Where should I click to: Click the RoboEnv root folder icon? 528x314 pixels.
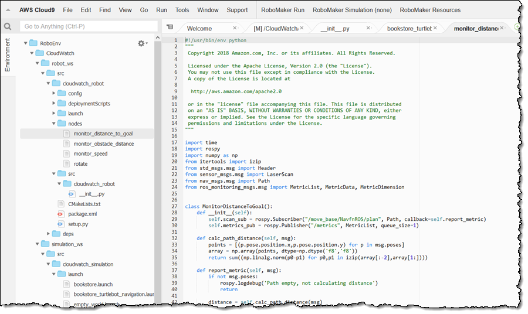coord(32,43)
